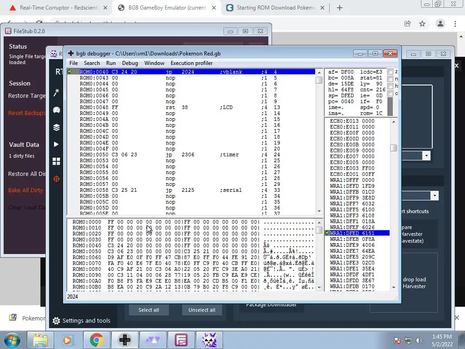465x349 pixels.
Task: Click the Settings and tools gear icon
Action: click(x=56, y=321)
